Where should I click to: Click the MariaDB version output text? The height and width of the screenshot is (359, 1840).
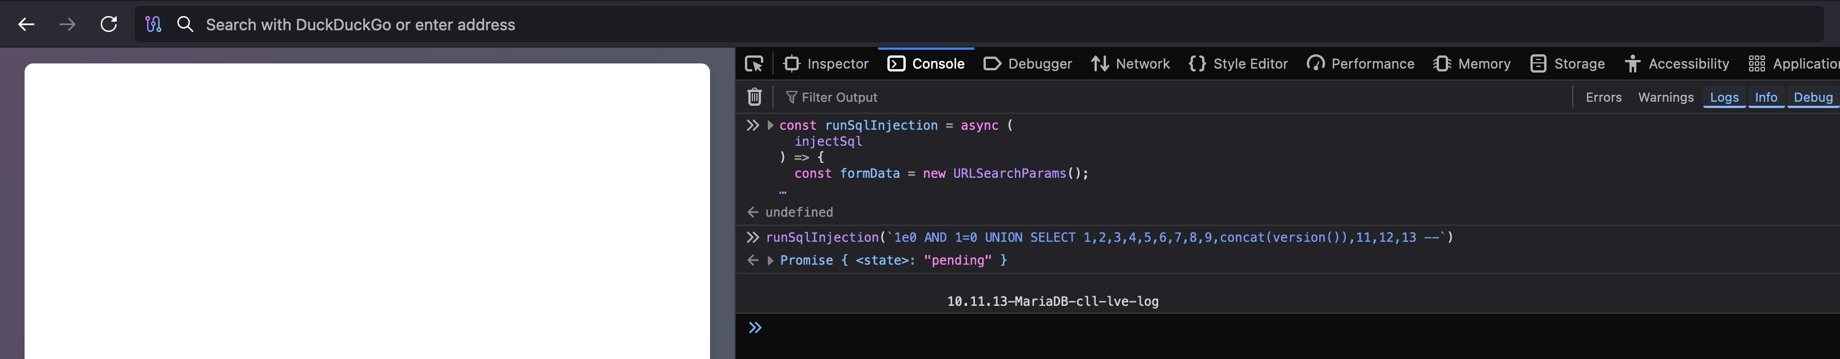pyautogui.click(x=1052, y=302)
